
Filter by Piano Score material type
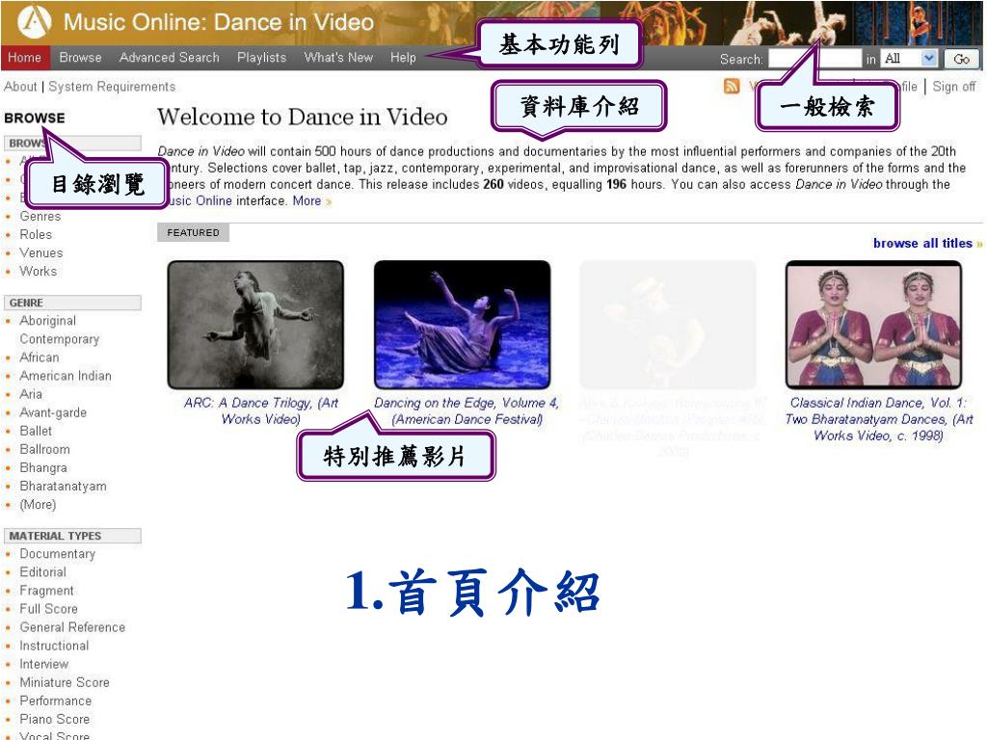point(55,719)
